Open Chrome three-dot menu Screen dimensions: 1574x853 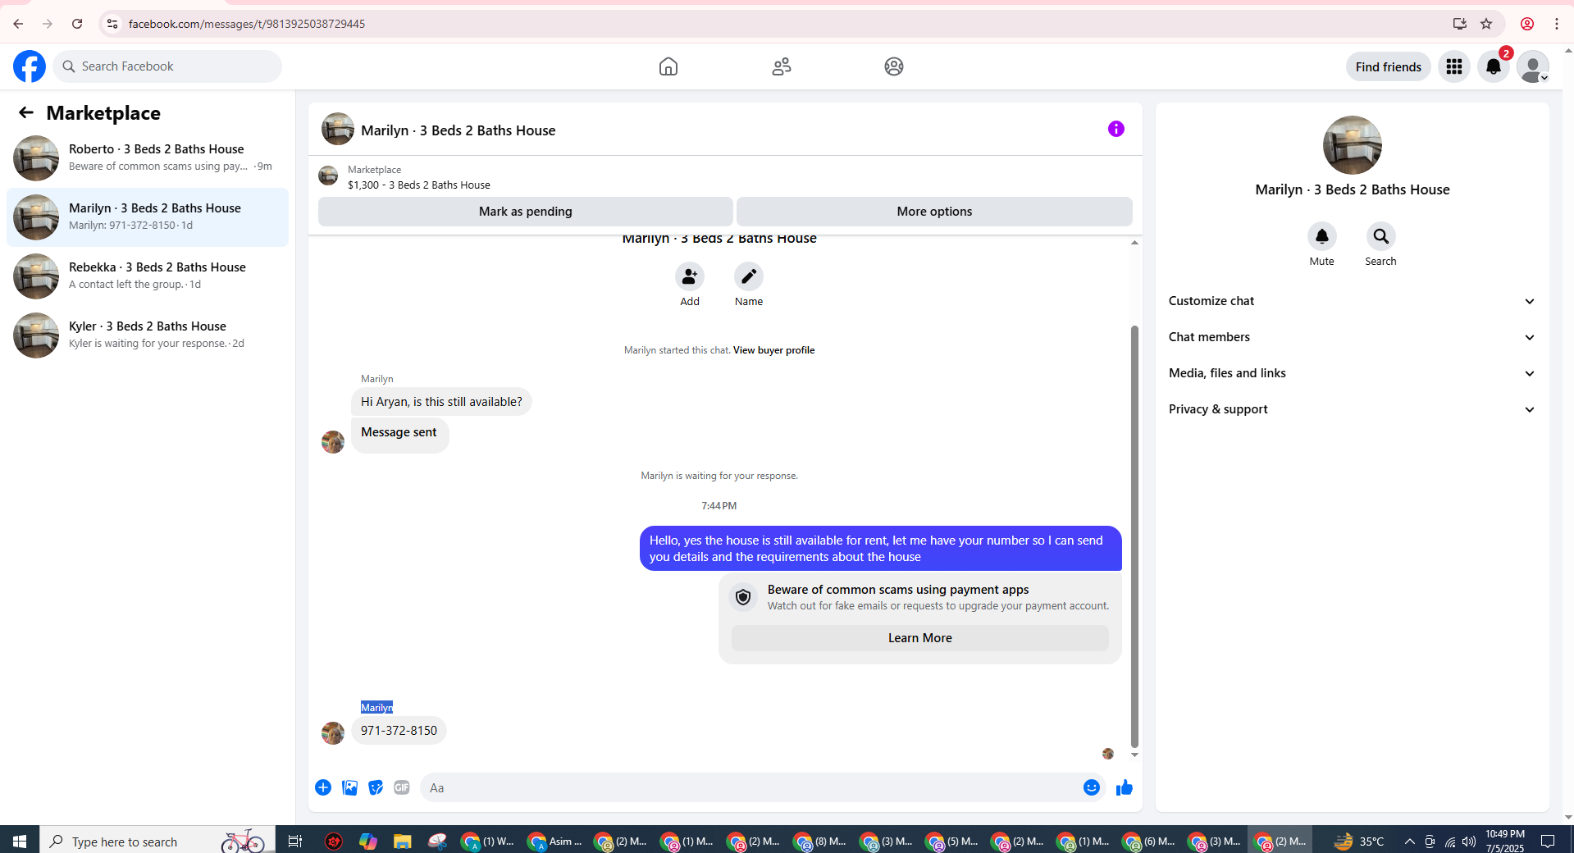point(1557,24)
